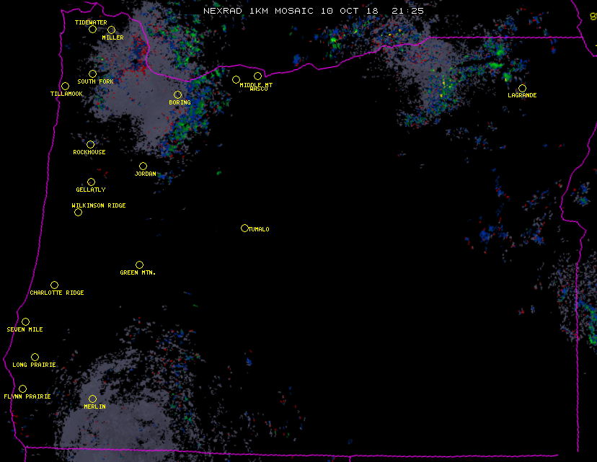
Task: Select the Miller station circle marker
Action: pyautogui.click(x=111, y=30)
